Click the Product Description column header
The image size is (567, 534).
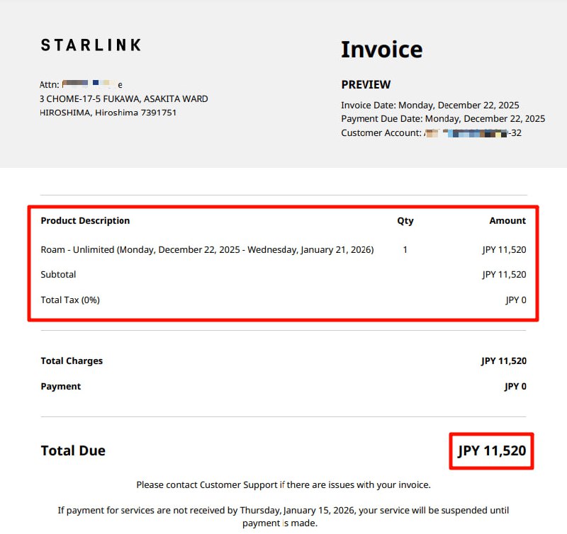[85, 220]
